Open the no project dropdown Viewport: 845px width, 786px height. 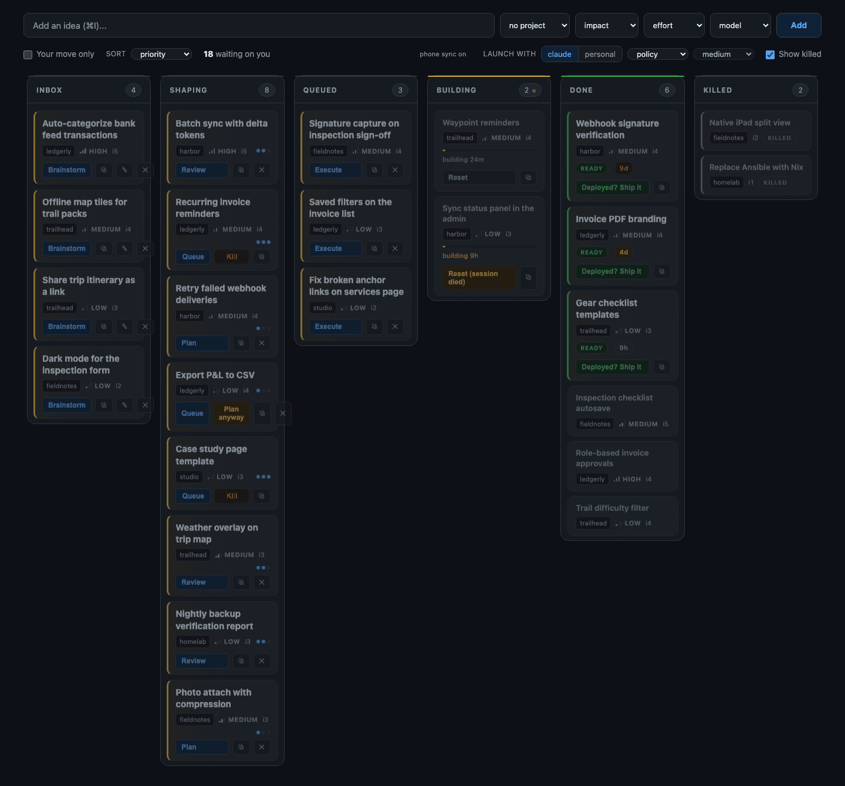point(535,25)
